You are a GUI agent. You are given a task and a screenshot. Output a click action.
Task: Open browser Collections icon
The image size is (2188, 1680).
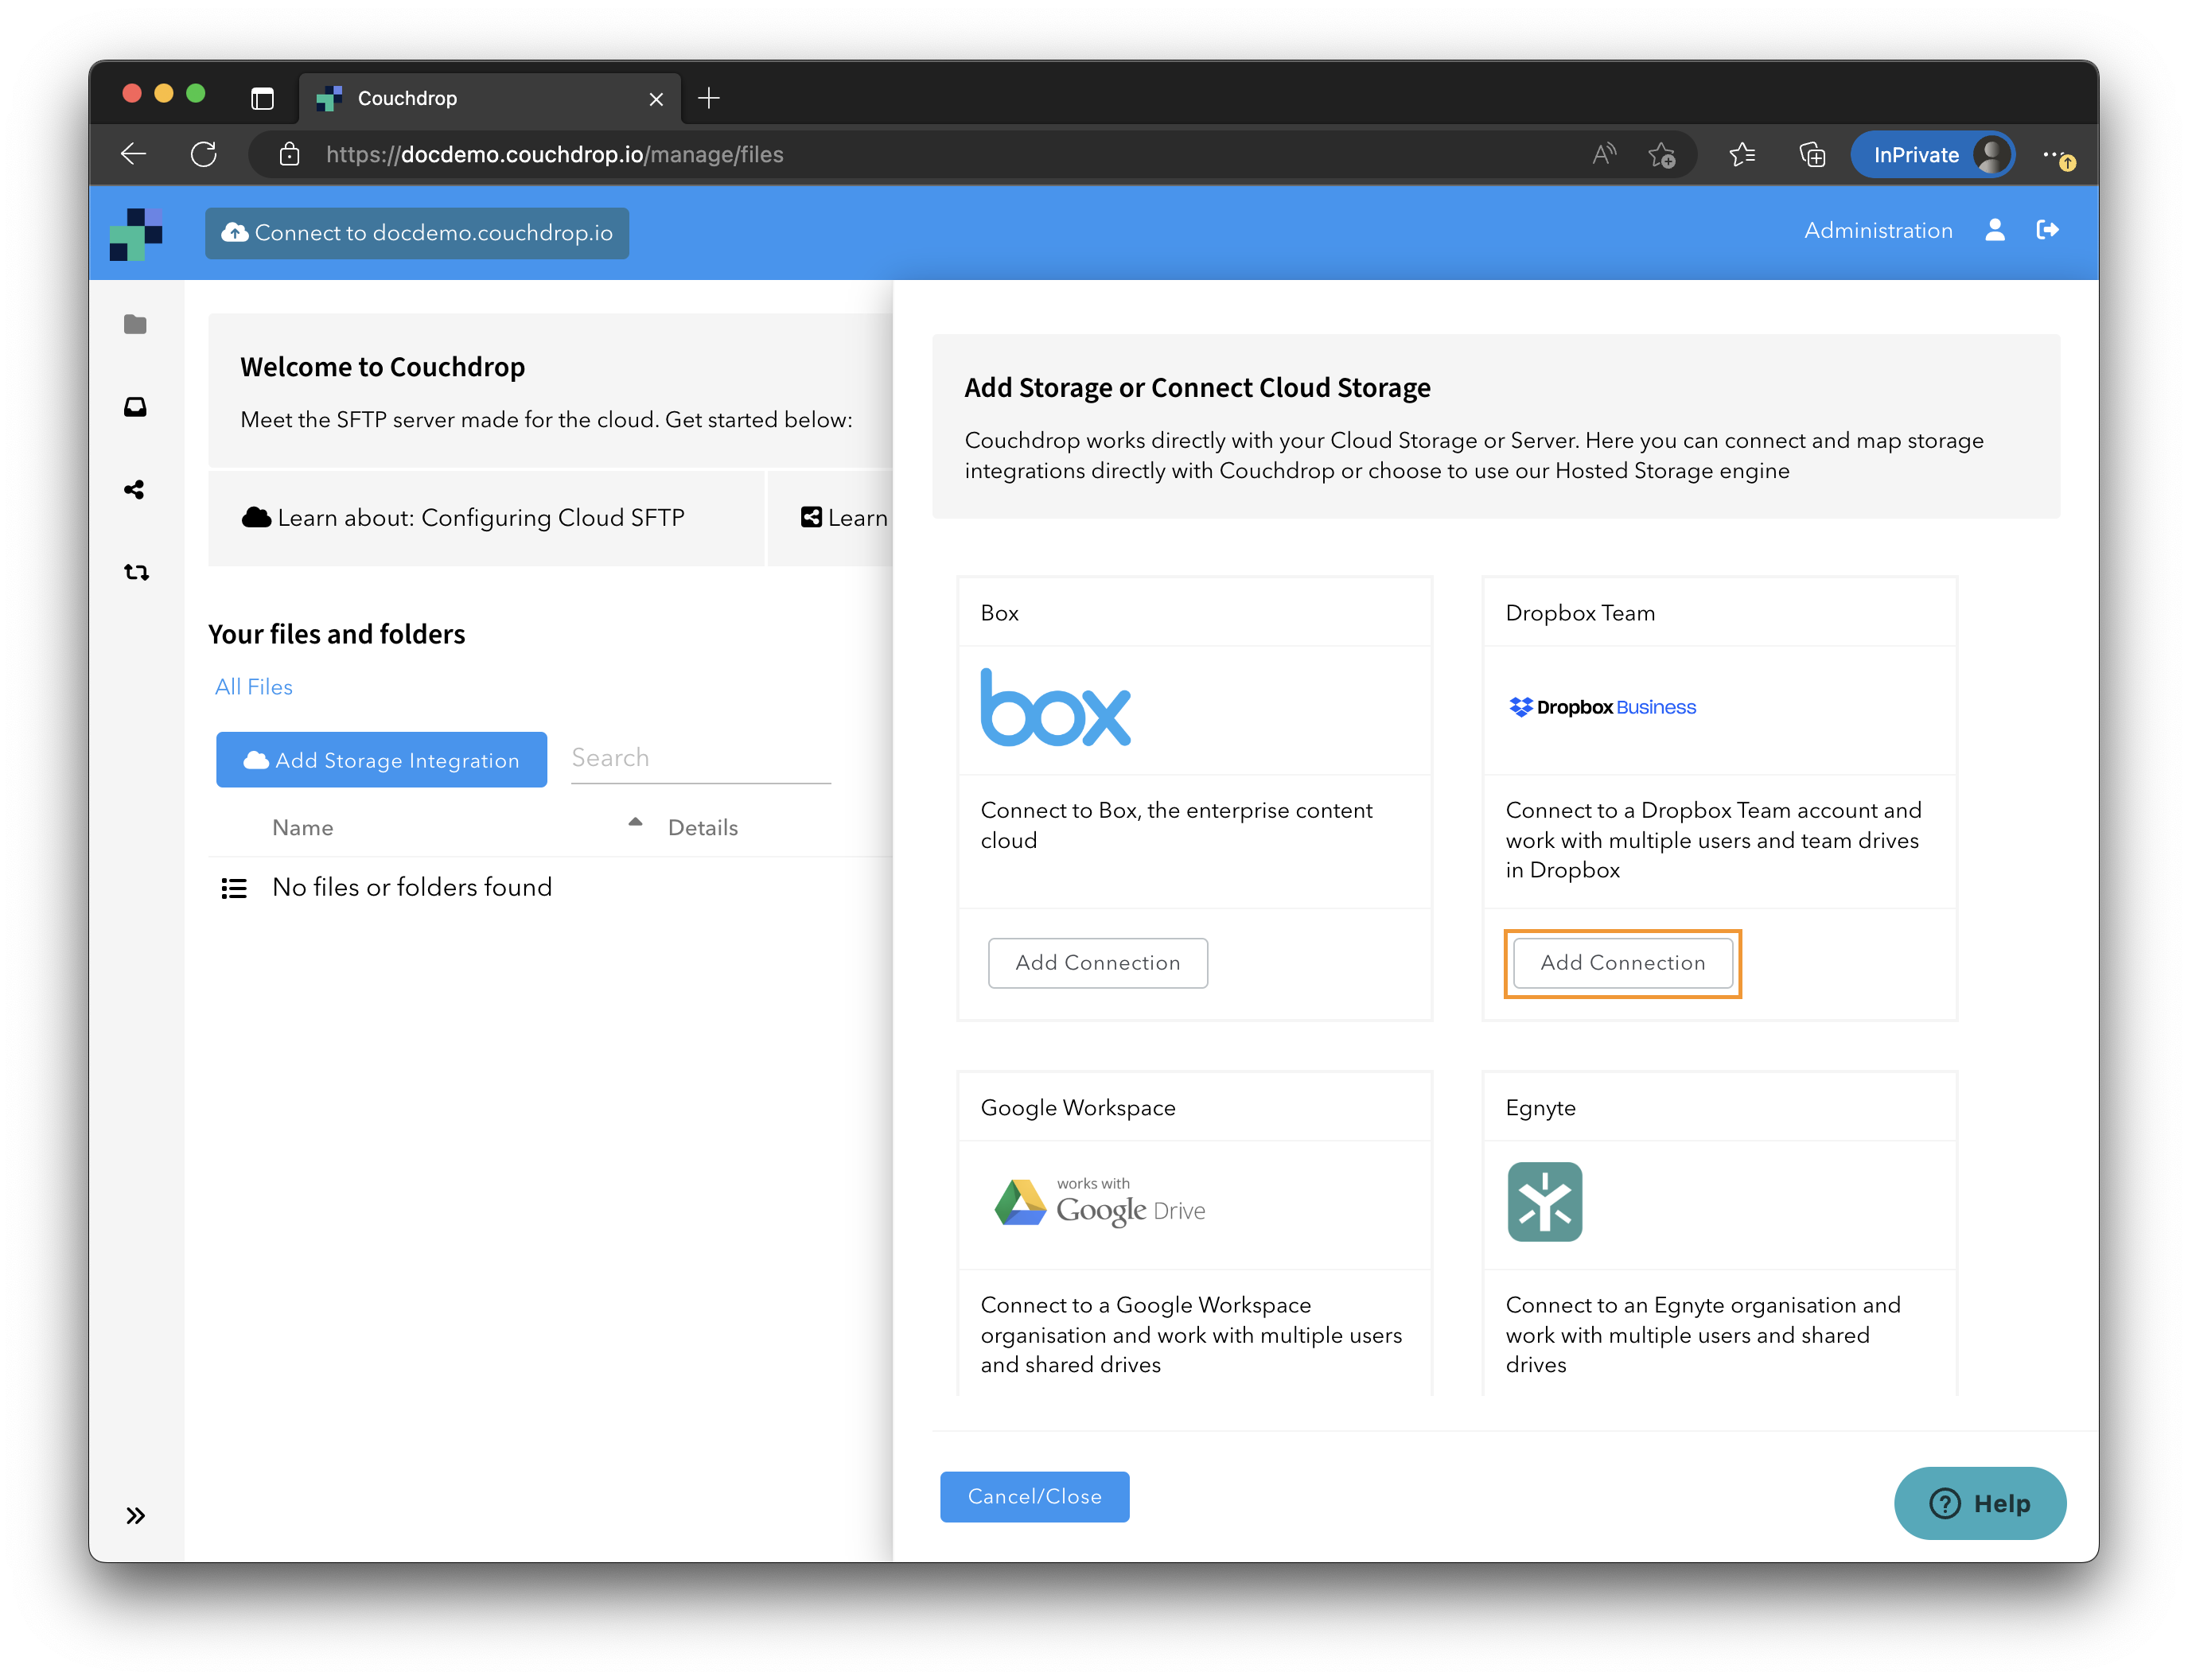1812,155
